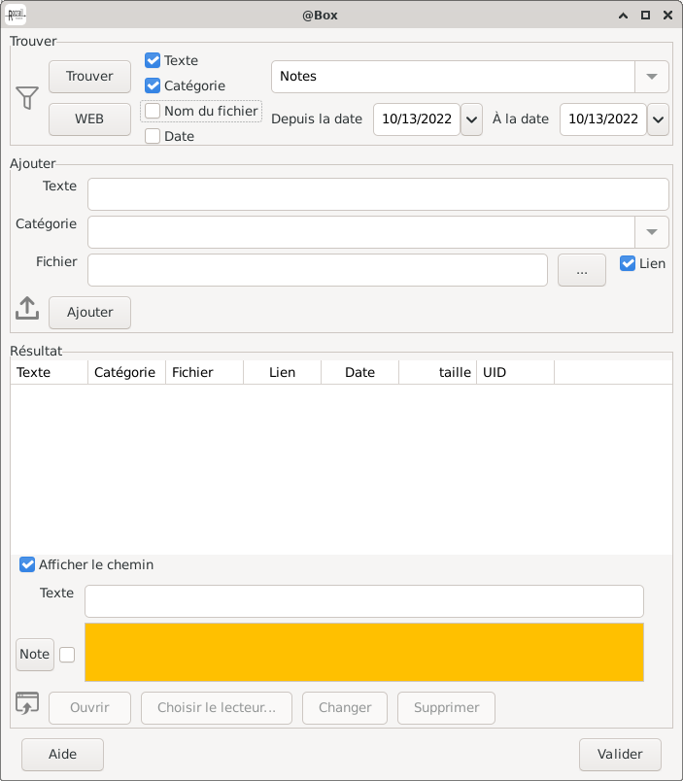Click the WEB button
Screen dimensions: 683x781
pos(89,119)
